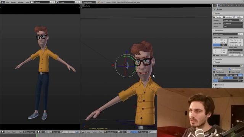Toggle the File Extensions checkbox
This screenshot has height=137, width=244.
point(230,69)
